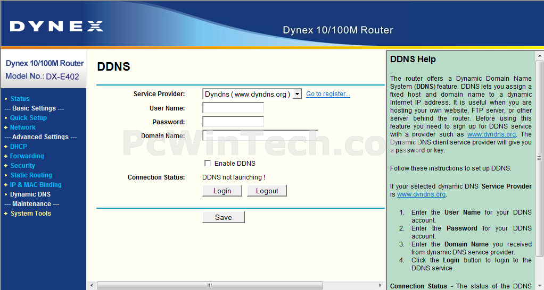Expand the Network menu section
The width and height of the screenshot is (544, 290).
click(22, 127)
